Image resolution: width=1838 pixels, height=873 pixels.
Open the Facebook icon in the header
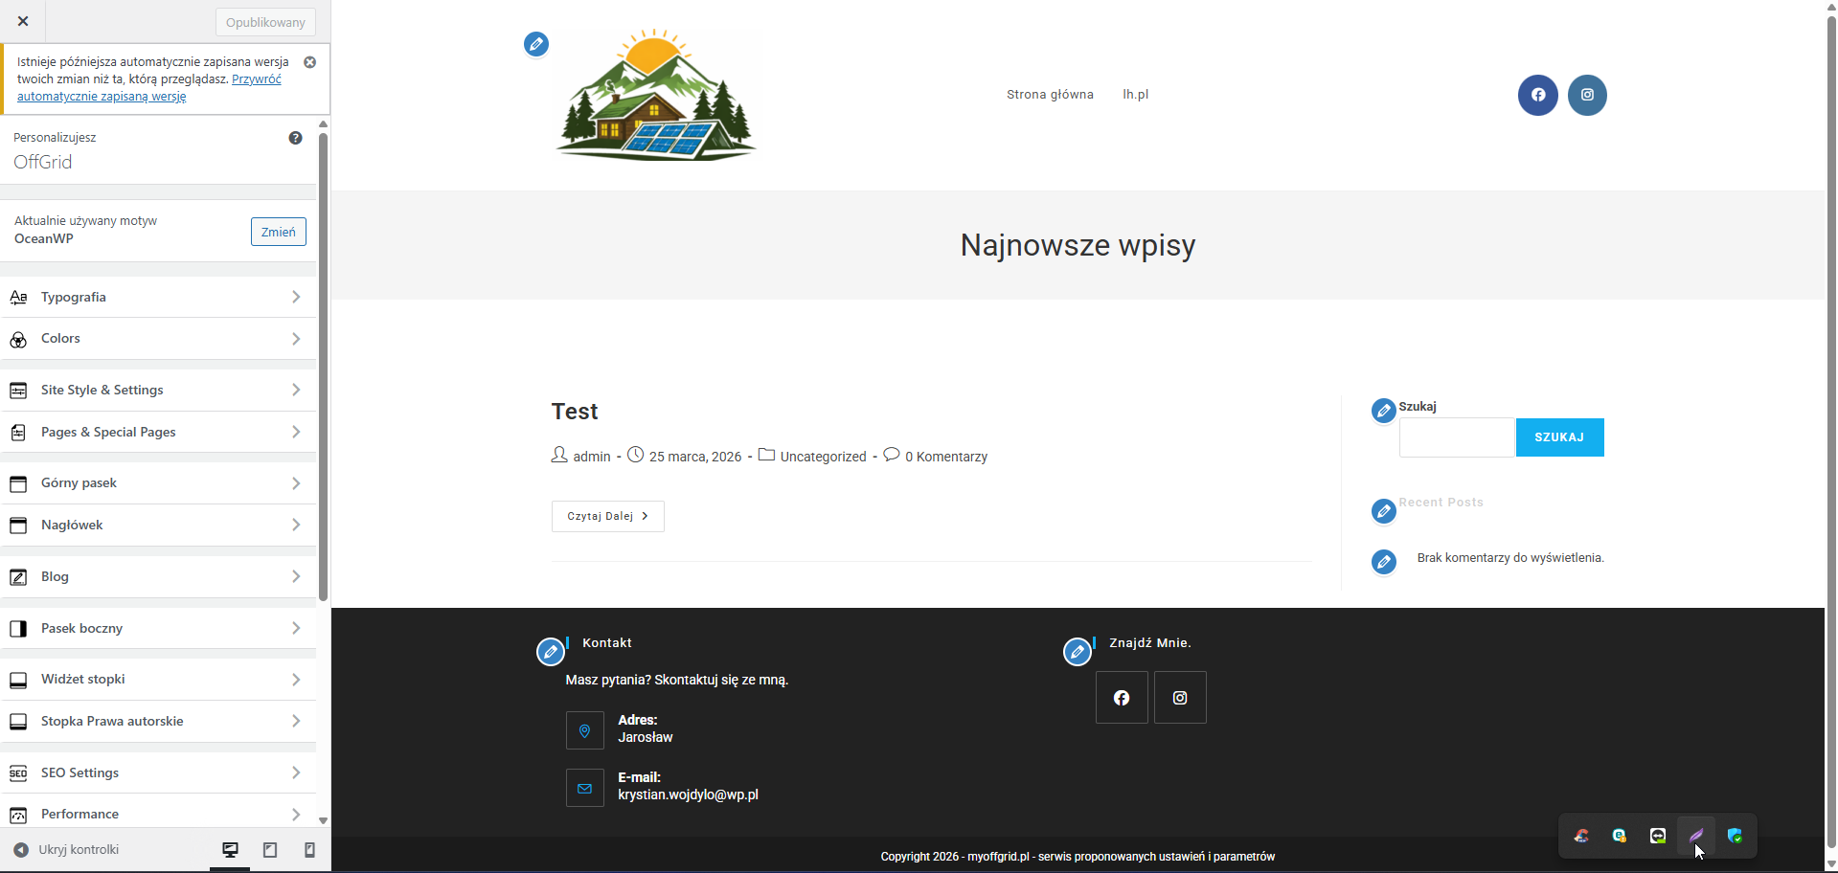[x=1537, y=95]
